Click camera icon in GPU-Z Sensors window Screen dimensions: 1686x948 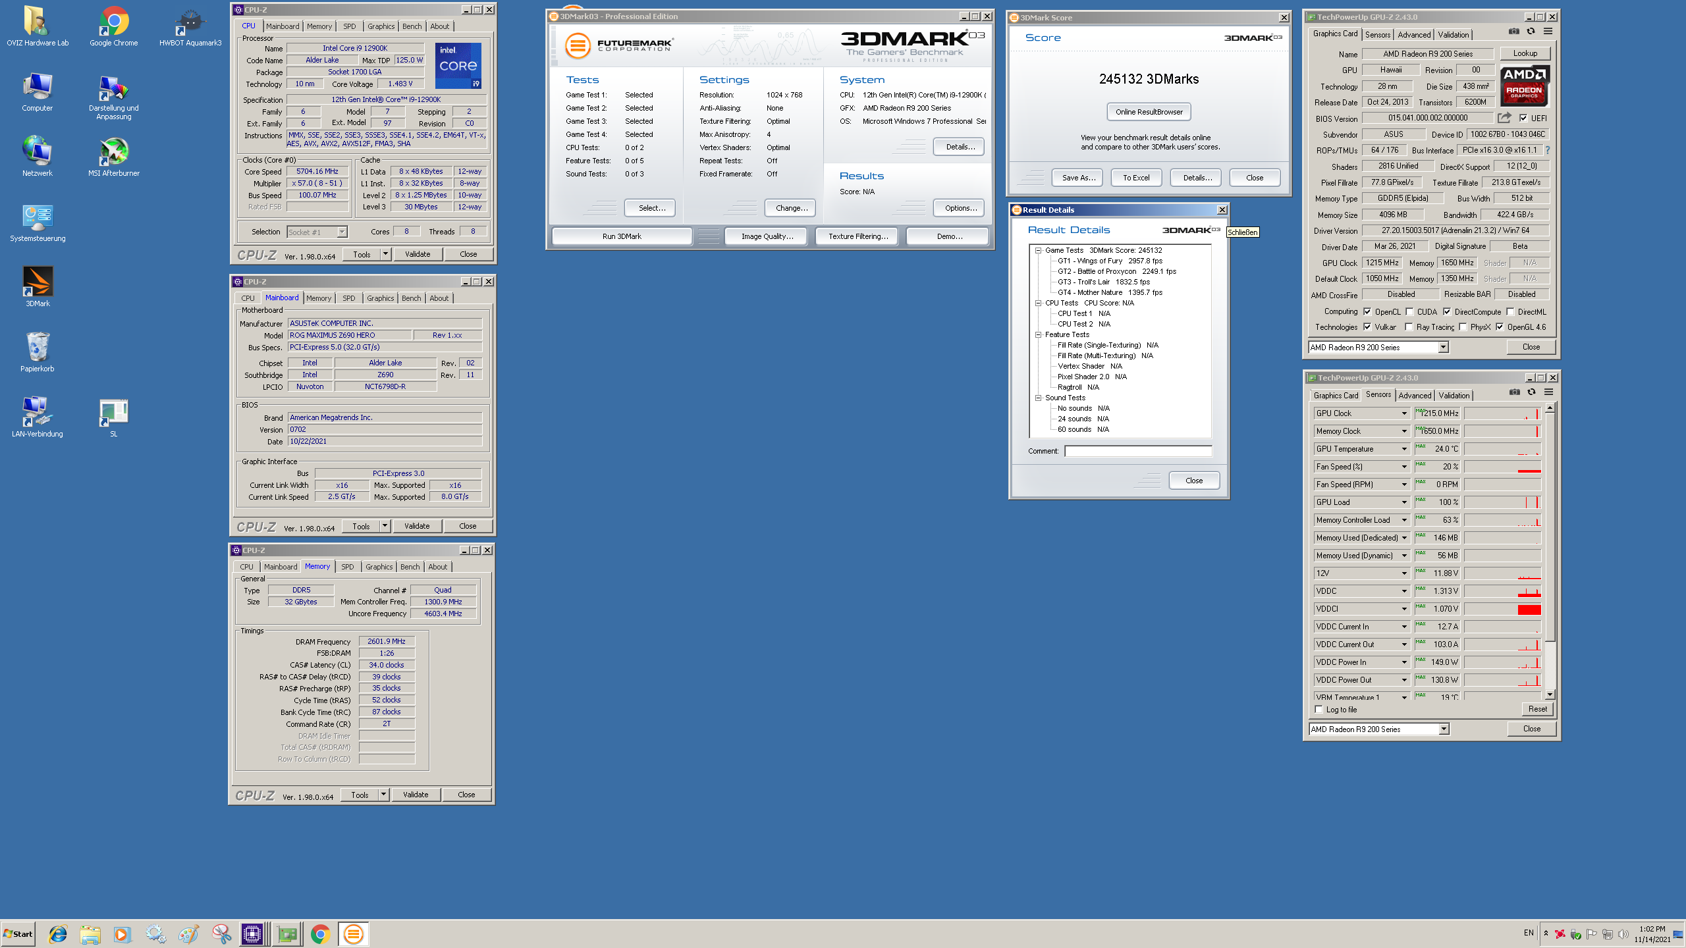pyautogui.click(x=1515, y=392)
